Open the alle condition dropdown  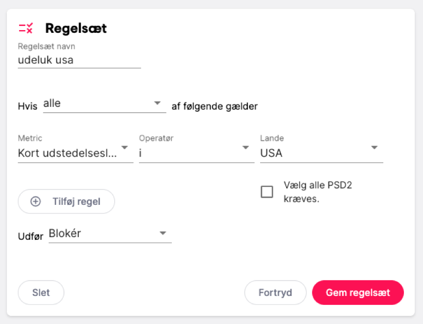coord(103,102)
